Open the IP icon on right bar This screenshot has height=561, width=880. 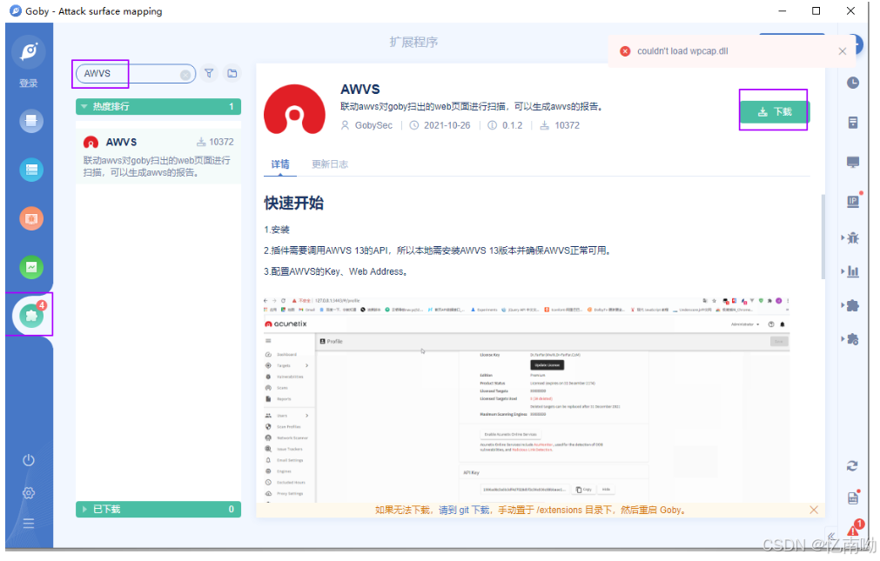click(853, 201)
